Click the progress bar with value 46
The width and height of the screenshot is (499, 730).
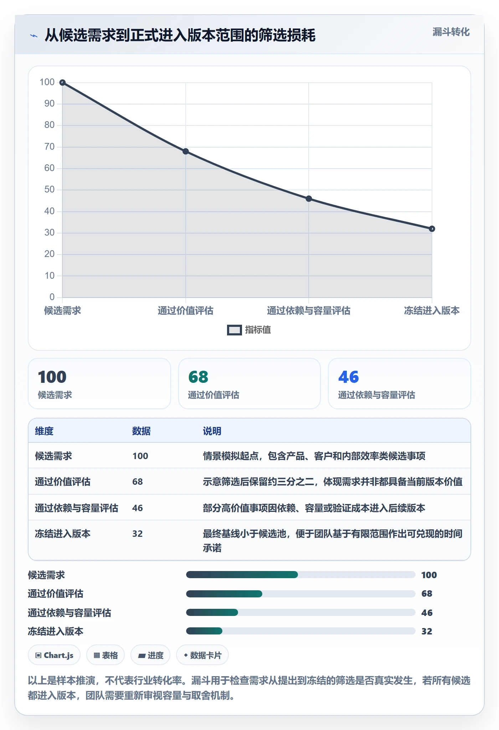coord(300,612)
